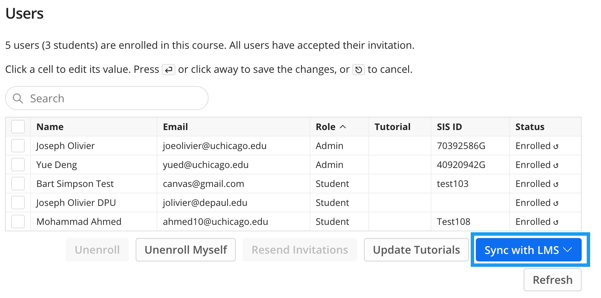This screenshot has width=601, height=298.
Task: Click the email canvas@gmail.com
Action: (203, 184)
